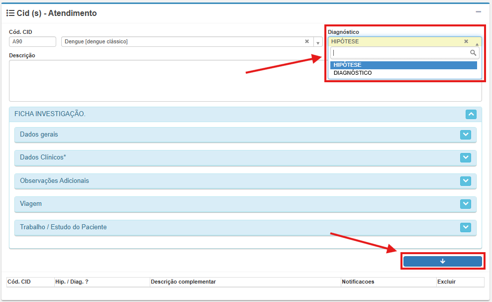This screenshot has width=492, height=302.
Task: Click the list icon beside the Cid title
Action: (x=10, y=13)
